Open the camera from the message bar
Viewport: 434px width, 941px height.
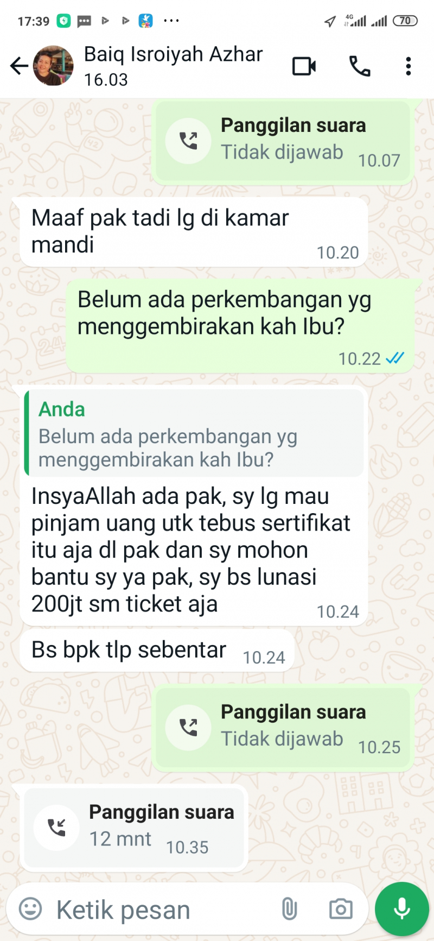(x=341, y=908)
